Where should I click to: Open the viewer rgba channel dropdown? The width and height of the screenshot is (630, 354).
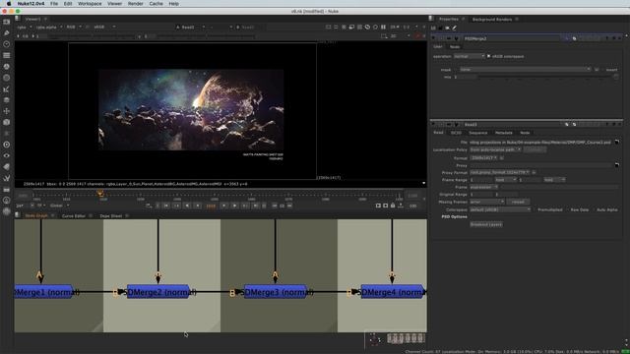tap(24, 27)
